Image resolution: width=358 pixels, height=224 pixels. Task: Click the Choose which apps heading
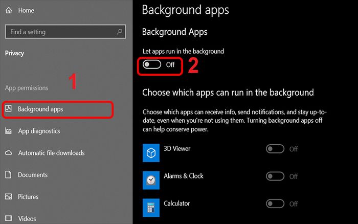228,93
